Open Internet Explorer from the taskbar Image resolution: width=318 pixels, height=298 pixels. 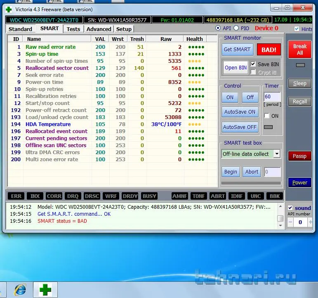[20, 290]
